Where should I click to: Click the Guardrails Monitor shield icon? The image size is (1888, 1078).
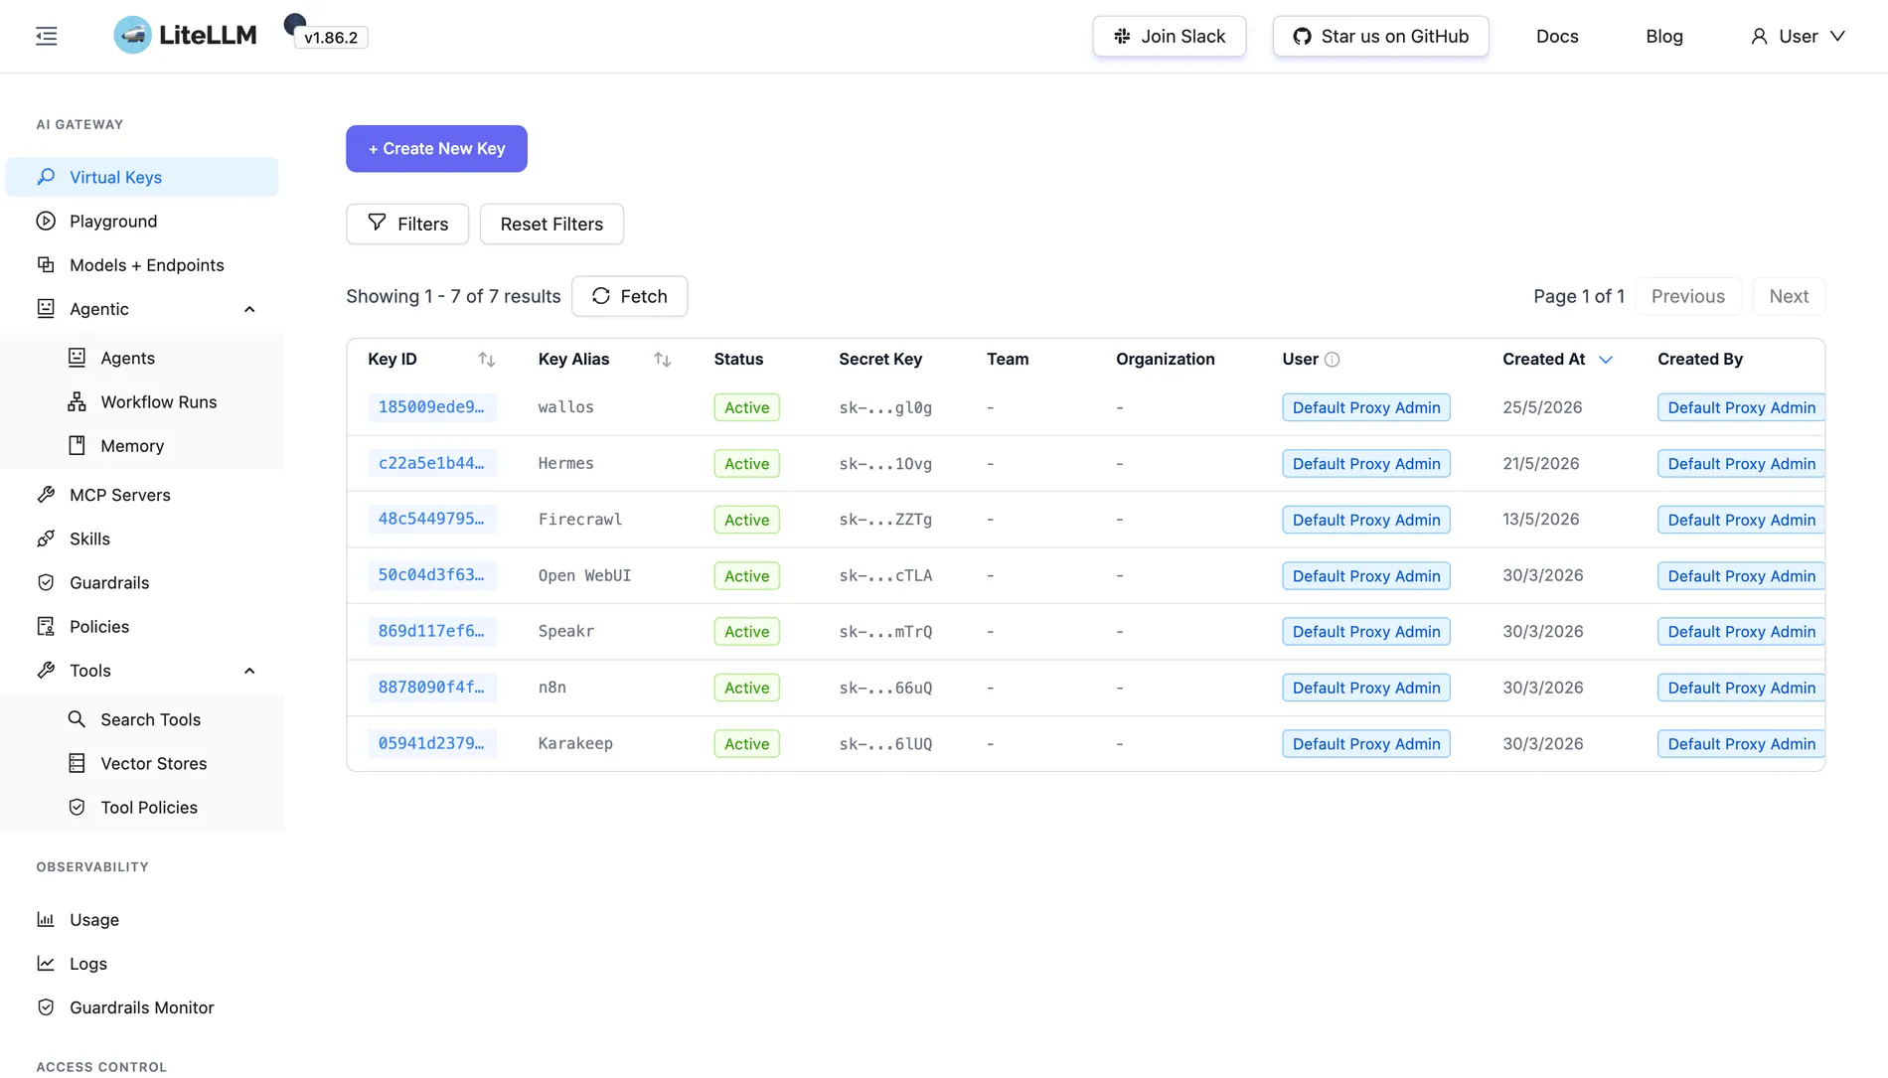(x=46, y=1007)
